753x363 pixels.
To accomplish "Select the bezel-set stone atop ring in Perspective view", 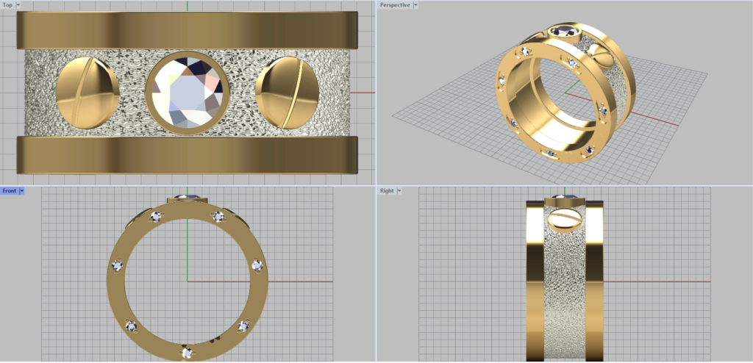I will pyautogui.click(x=564, y=32).
